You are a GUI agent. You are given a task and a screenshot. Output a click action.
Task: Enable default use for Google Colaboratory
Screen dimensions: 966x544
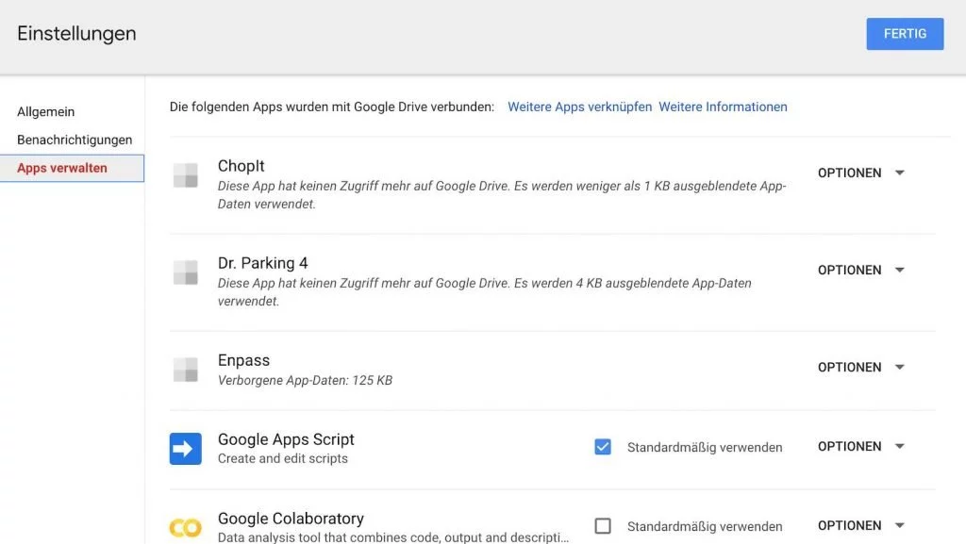603,525
